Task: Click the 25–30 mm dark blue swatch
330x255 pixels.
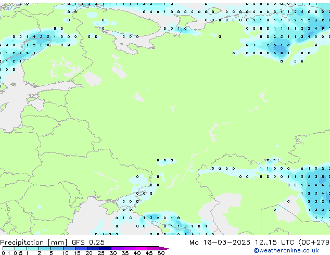Action: click(x=105, y=248)
